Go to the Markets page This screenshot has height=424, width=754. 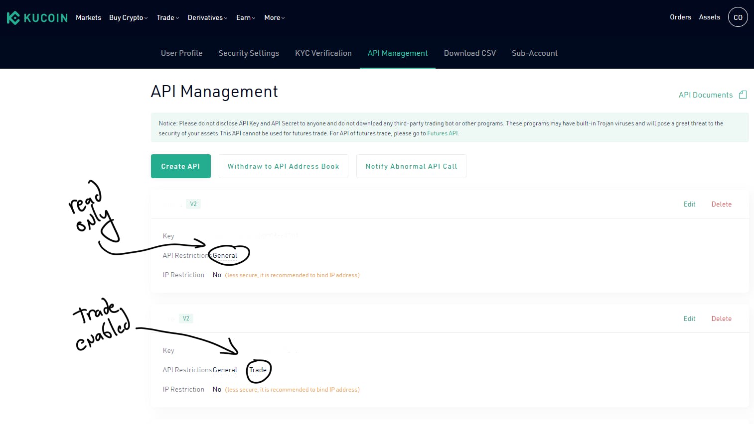click(88, 18)
